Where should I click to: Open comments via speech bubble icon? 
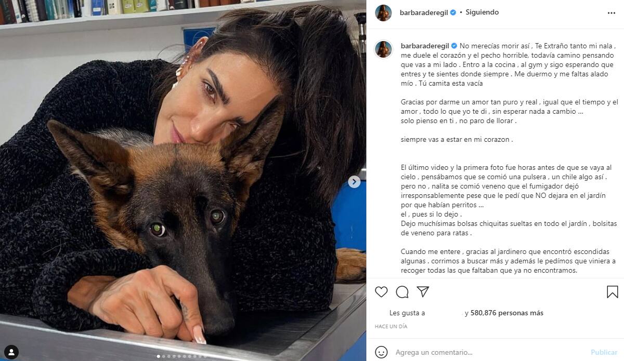(x=402, y=292)
